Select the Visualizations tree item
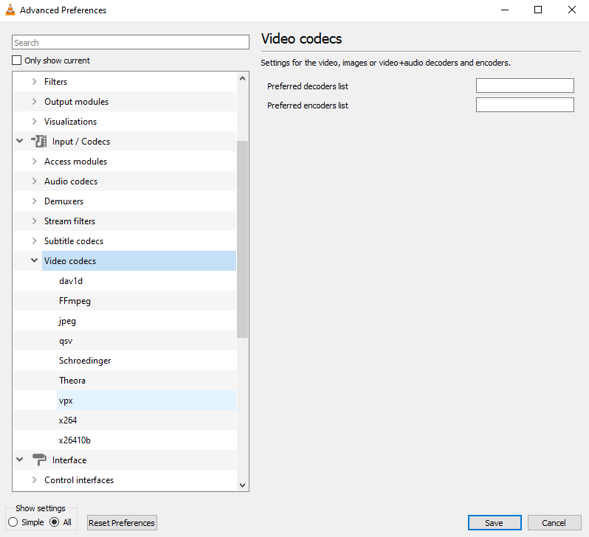The image size is (589, 537). coord(70,122)
